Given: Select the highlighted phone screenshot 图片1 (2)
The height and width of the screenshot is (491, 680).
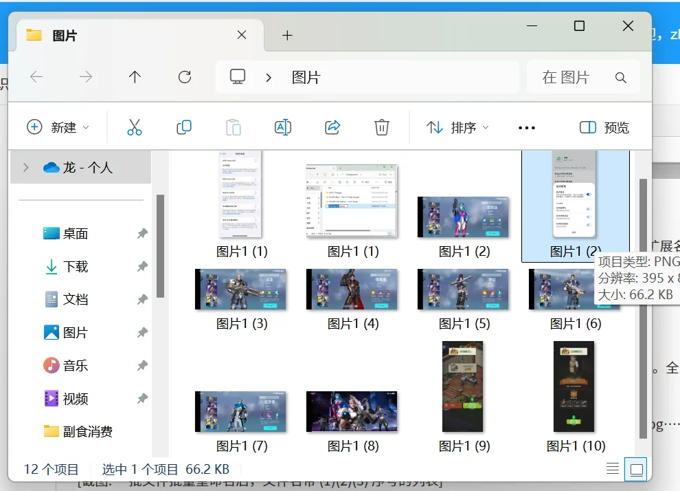Looking at the screenshot, I should 574,194.
